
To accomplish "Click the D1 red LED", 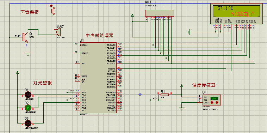I will [28, 95].
